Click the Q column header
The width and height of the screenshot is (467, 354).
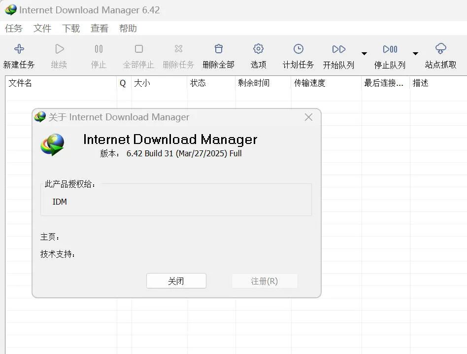[x=124, y=83]
